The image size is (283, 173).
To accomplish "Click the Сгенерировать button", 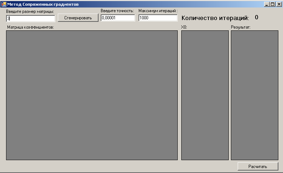I will pos(78,18).
